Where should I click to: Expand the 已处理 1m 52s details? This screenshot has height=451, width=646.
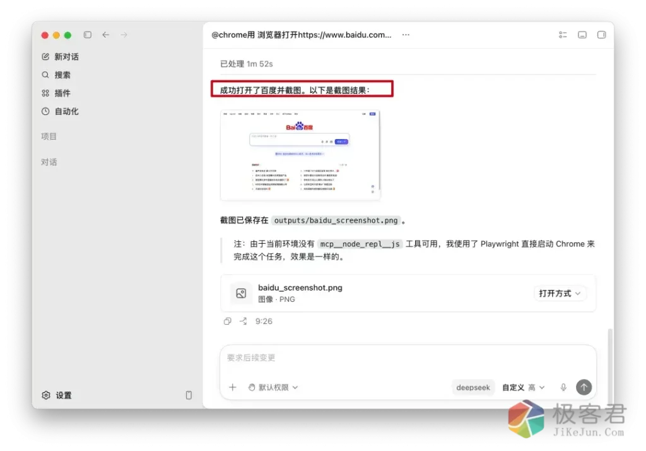click(247, 64)
